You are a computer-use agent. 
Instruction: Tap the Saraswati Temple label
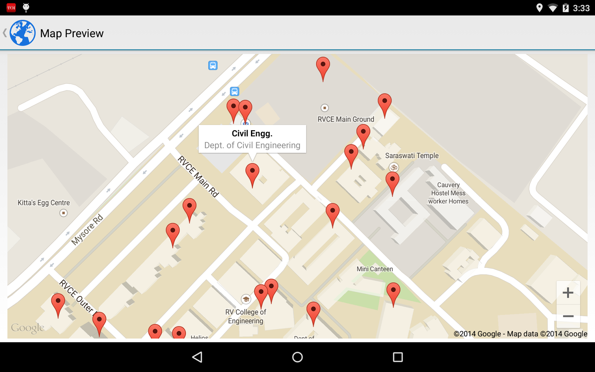point(412,156)
